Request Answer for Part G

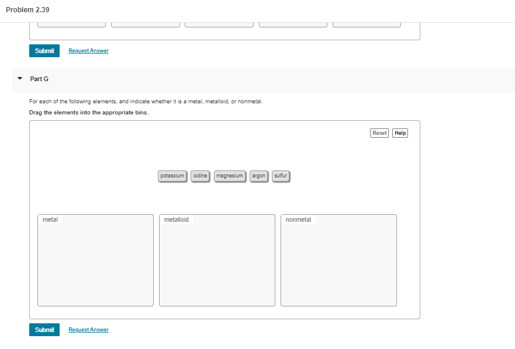coord(88,329)
